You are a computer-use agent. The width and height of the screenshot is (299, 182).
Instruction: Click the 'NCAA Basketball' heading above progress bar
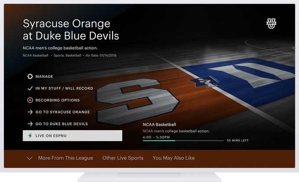click(160, 125)
